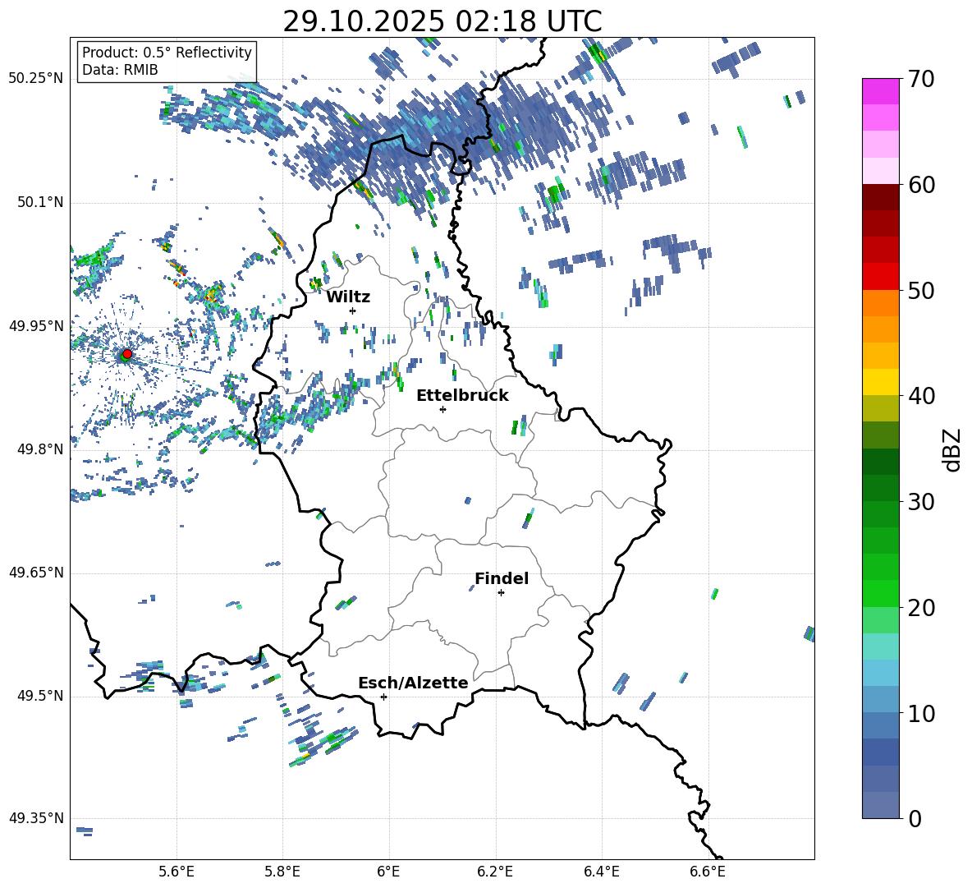This screenshot has height=888, width=972.
Task: Click the Esch/Alzette city label
Action: pyautogui.click(x=412, y=683)
